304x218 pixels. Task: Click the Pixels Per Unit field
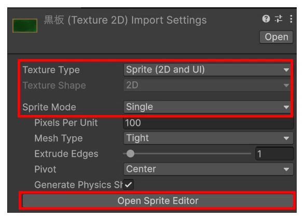pos(209,123)
